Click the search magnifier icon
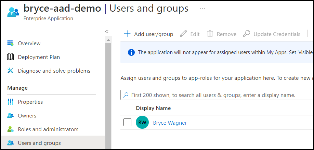Viewport: 314px width, 150px height. click(126, 95)
